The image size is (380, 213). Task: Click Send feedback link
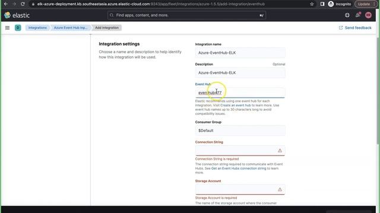(355, 28)
